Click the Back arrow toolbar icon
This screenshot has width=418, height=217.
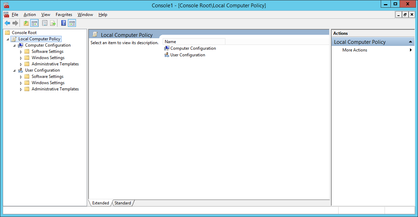coord(7,23)
